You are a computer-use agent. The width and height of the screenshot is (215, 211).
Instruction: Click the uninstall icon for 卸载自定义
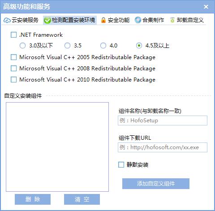point(172,20)
